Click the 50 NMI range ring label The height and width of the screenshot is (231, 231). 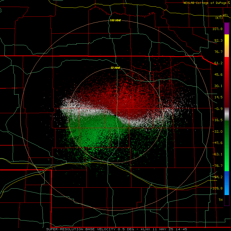coord(115,68)
